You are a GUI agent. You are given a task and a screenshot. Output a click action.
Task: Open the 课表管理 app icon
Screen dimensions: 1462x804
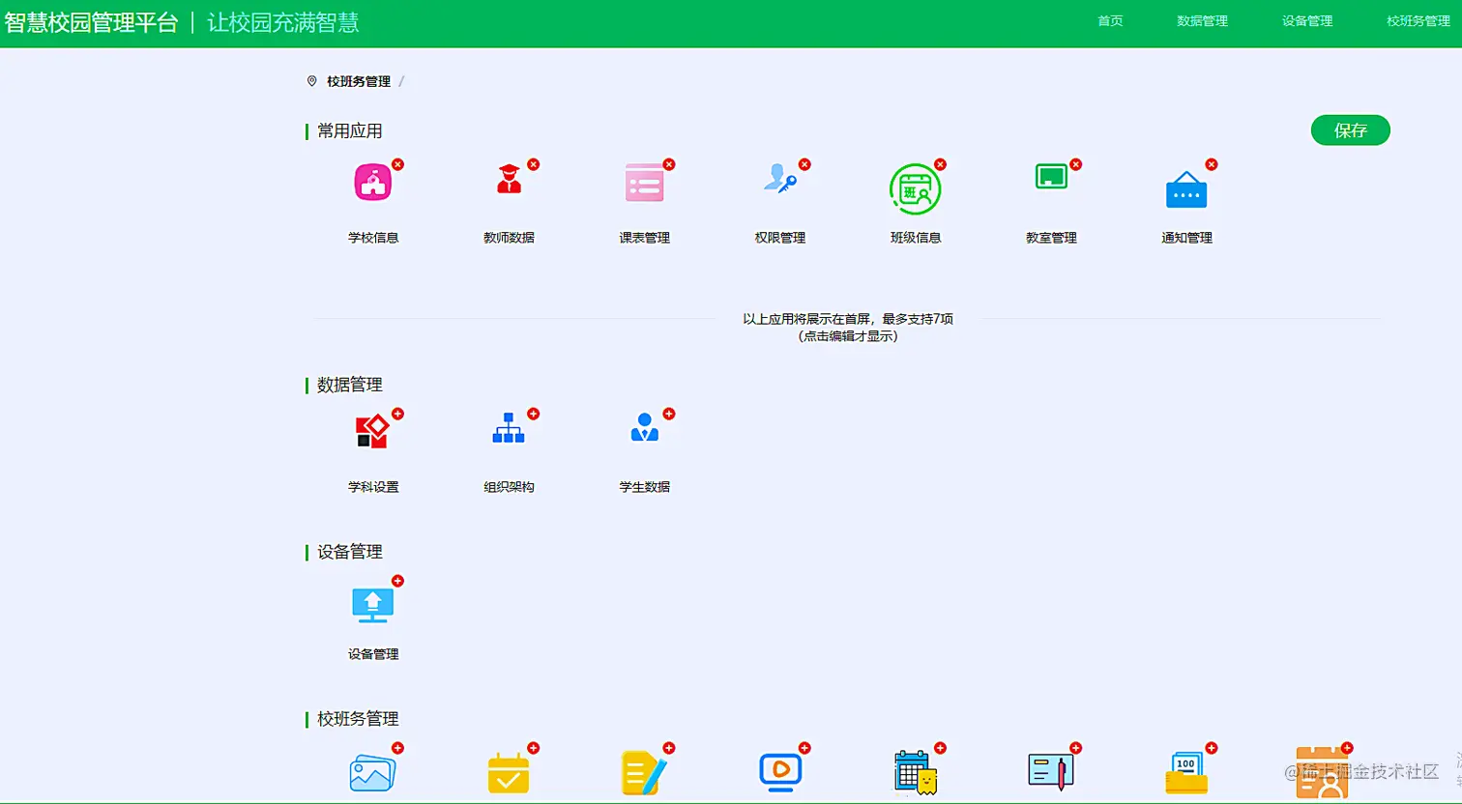(644, 183)
